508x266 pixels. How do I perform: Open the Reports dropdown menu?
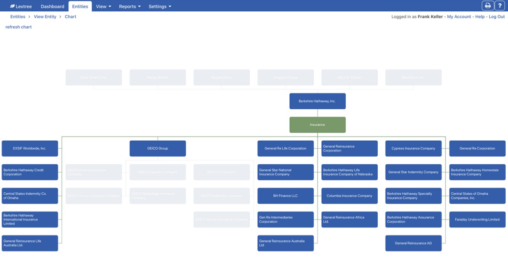[x=130, y=7]
